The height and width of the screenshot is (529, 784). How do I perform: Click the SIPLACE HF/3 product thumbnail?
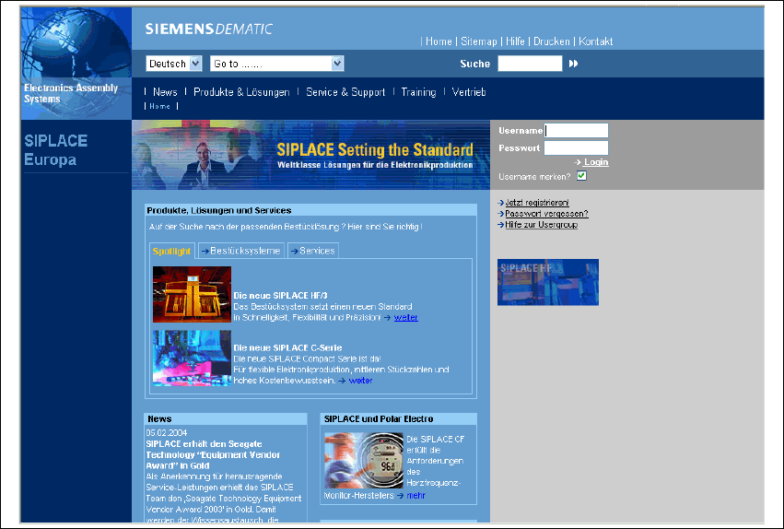pos(192,294)
